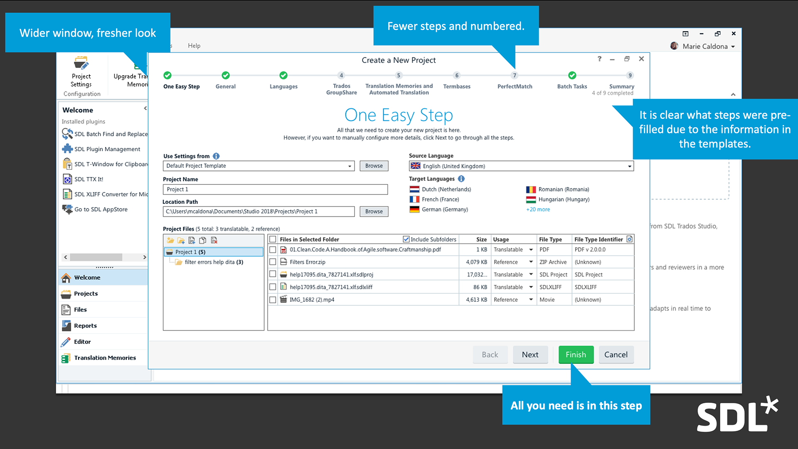Click the add files icon in Project Files toolbar
798x449 pixels.
pyautogui.click(x=192, y=240)
